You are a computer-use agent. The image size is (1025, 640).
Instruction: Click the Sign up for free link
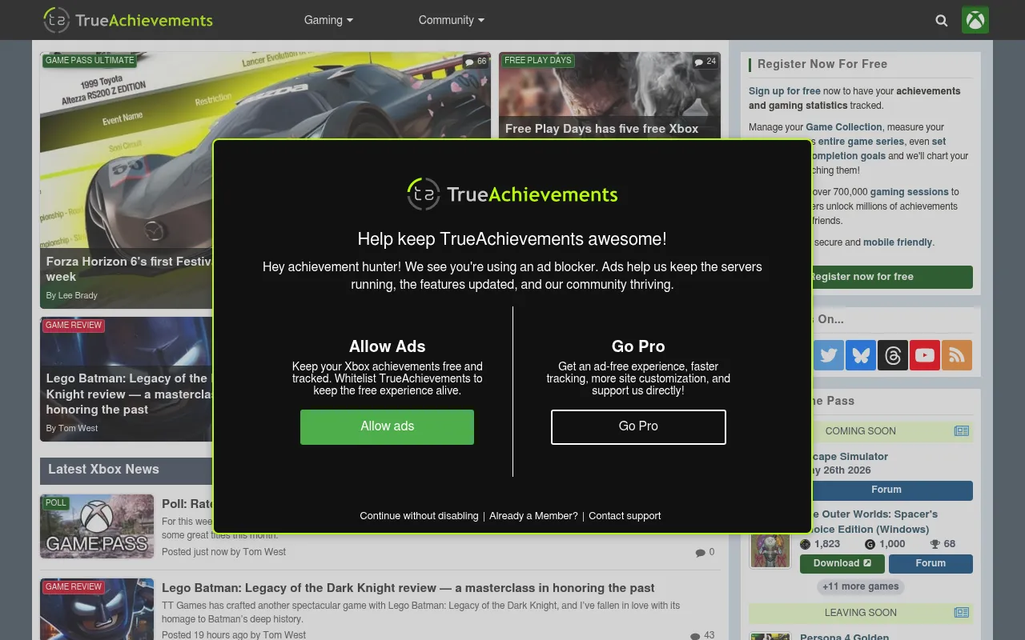coord(785,91)
